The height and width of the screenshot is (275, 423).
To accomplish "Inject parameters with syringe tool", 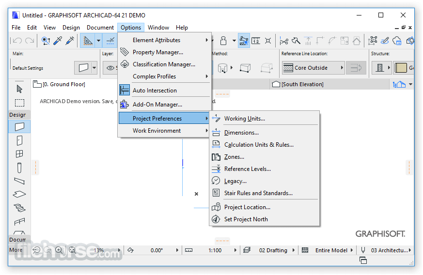I will [70, 41].
